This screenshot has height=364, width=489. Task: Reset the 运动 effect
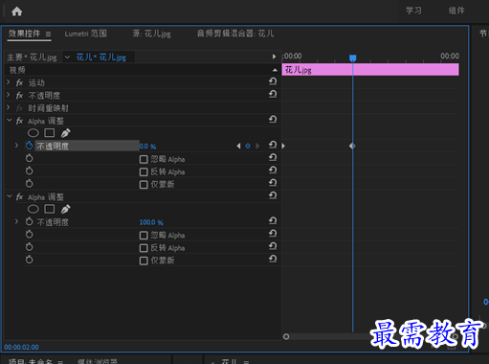(273, 81)
